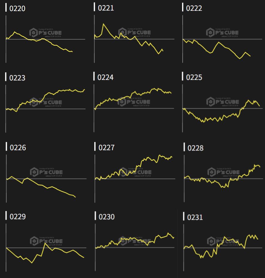This screenshot has width=265, height=278.
Task: Click the 0223 chart number label
Action: click(17, 78)
